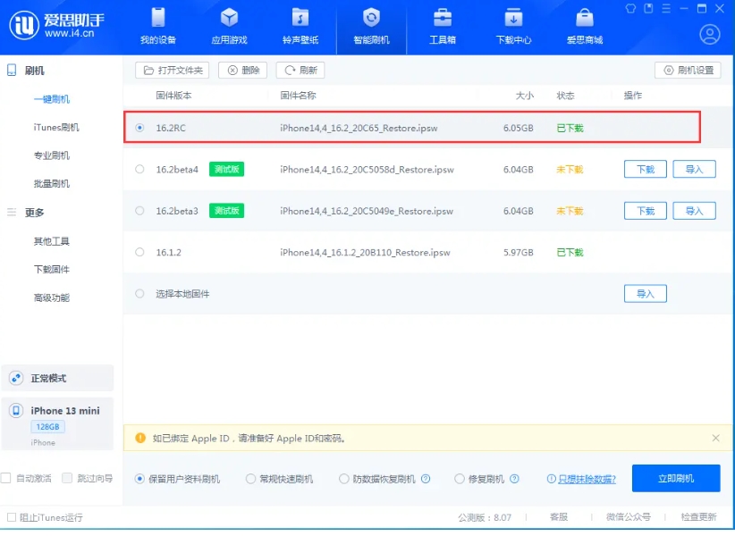The image size is (735, 536).
Task: Collapse the 刷机 sidebar section
Action: tap(34, 71)
